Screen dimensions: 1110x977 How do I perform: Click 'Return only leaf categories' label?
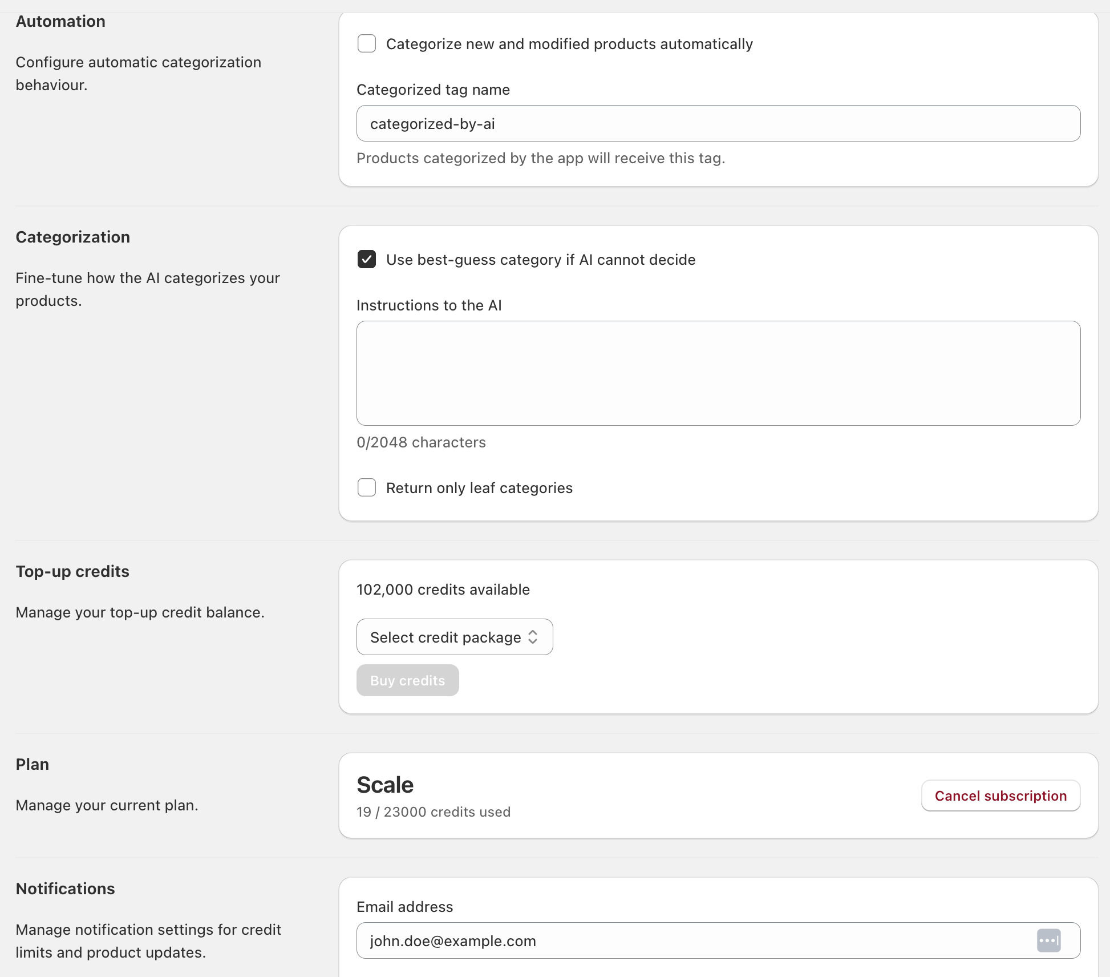click(479, 488)
